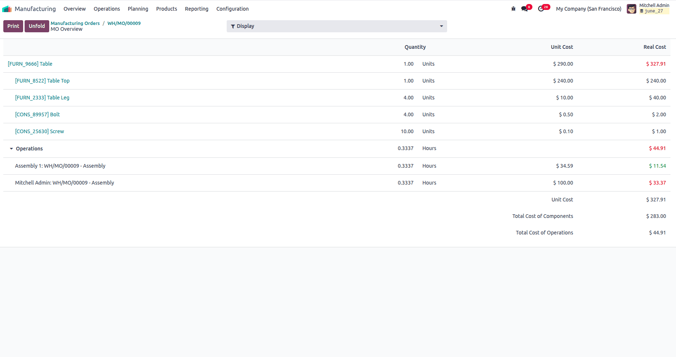The image size is (676, 357).
Task: Click the Display filter funnel icon
Action: click(x=233, y=26)
